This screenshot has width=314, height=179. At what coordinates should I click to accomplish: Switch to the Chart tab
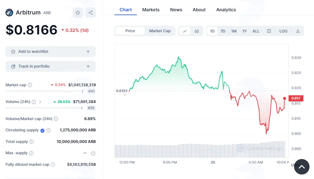coord(126,10)
